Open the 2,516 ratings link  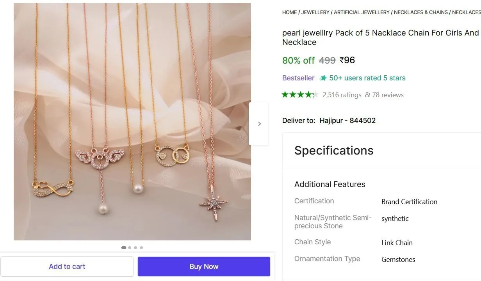tap(342, 95)
